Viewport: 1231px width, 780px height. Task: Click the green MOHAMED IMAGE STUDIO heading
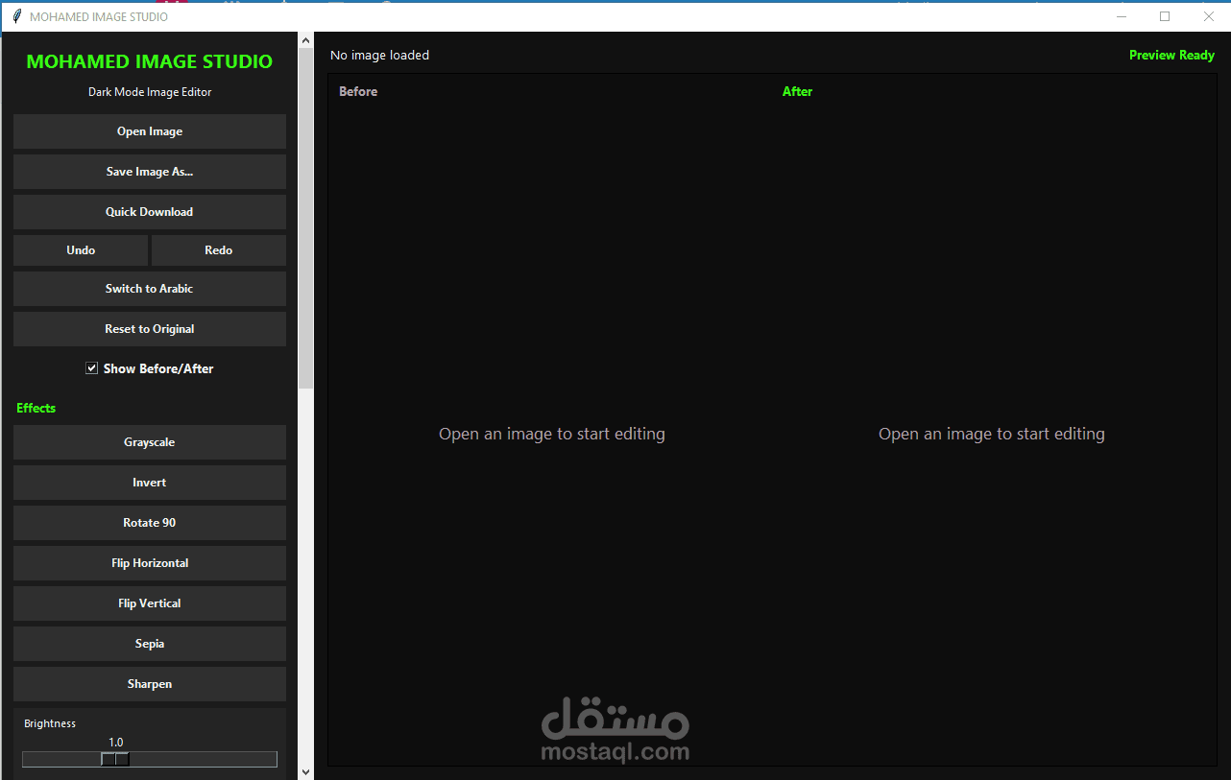point(150,61)
